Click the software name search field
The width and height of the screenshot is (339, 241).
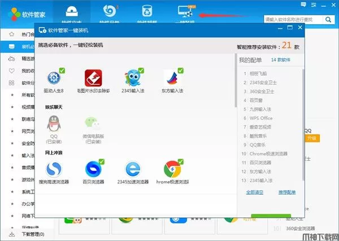click(293, 20)
